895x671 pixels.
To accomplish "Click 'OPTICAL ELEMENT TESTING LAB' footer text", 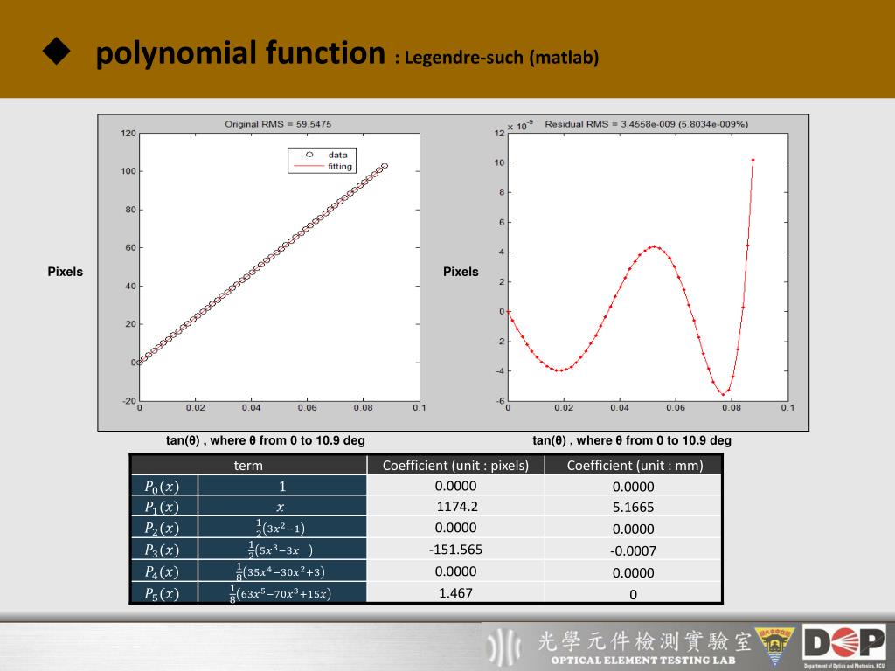I will pyautogui.click(x=643, y=660).
